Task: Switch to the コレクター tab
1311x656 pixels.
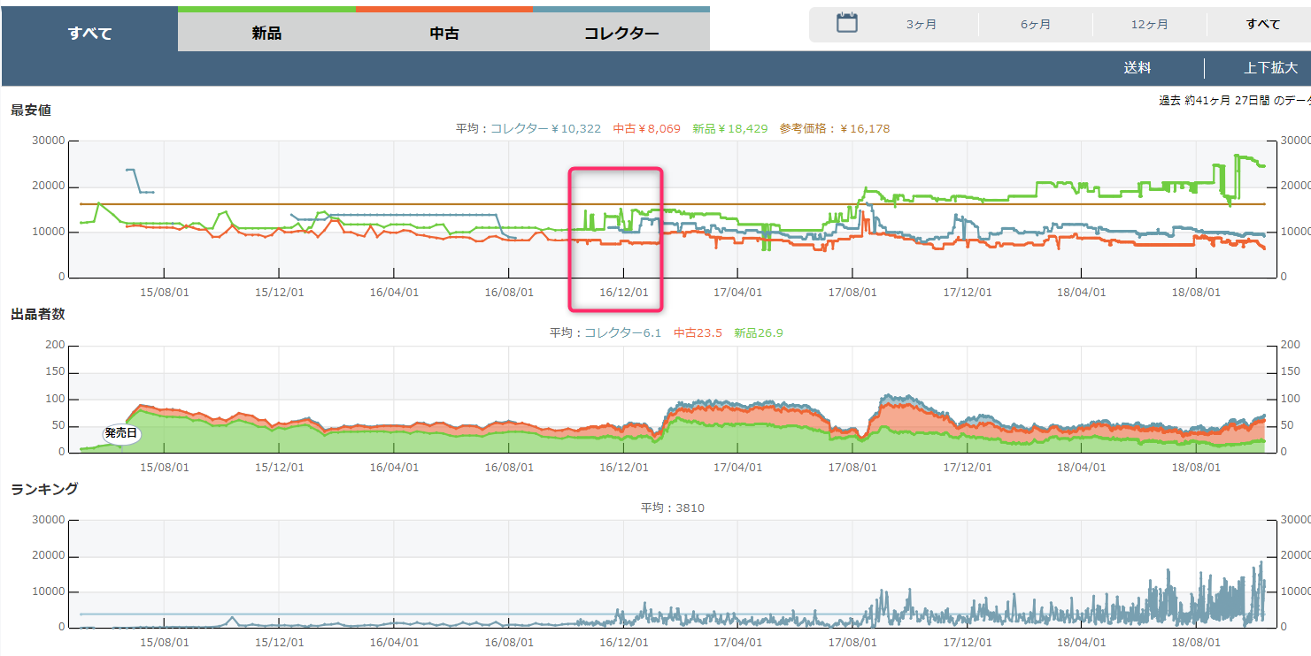Action: click(621, 34)
